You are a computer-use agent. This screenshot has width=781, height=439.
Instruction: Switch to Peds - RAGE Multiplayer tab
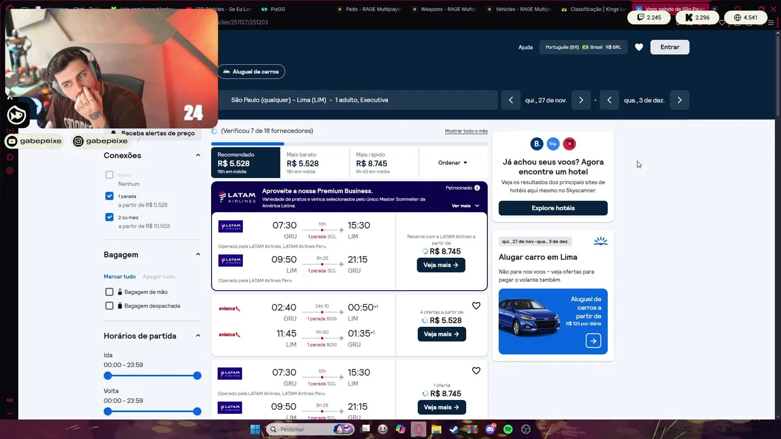click(x=369, y=9)
